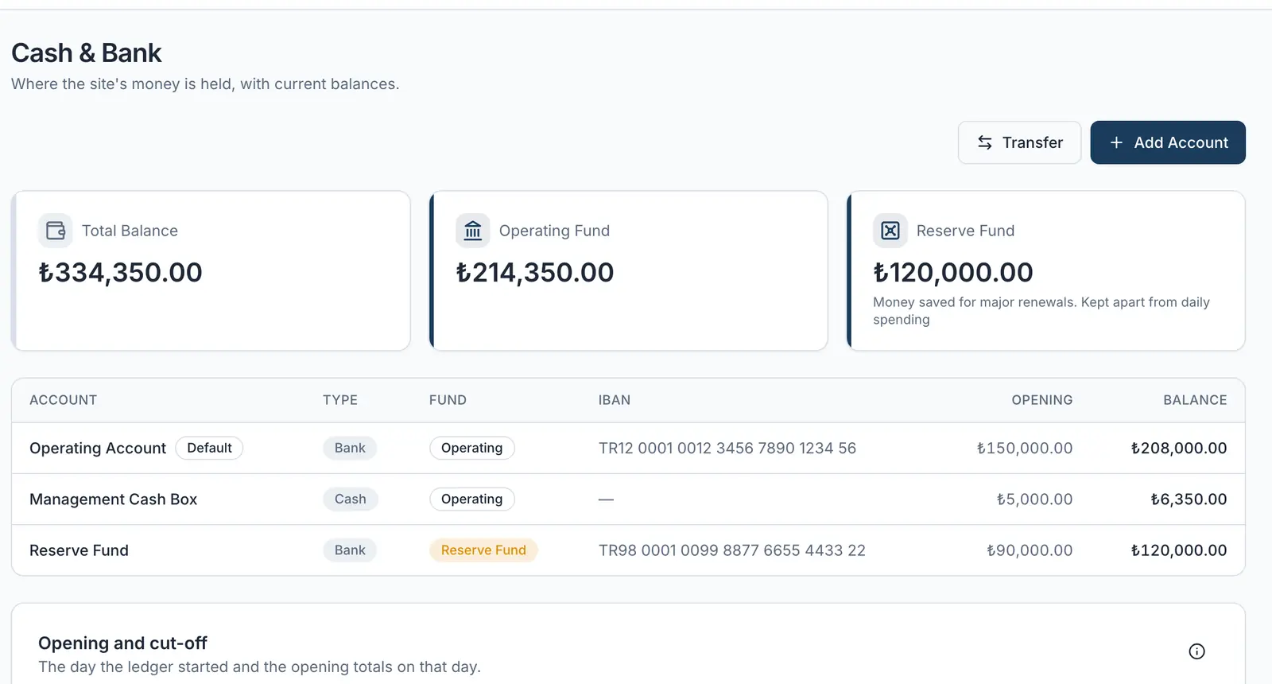Click the OPENING column header
This screenshot has height=684, width=1272.
[1042, 400]
